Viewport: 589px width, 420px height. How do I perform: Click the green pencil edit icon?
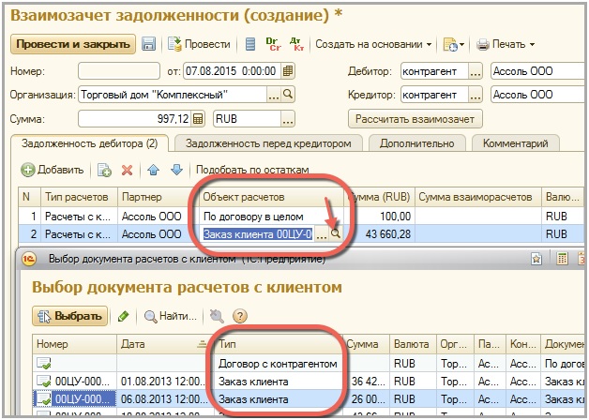(x=123, y=317)
